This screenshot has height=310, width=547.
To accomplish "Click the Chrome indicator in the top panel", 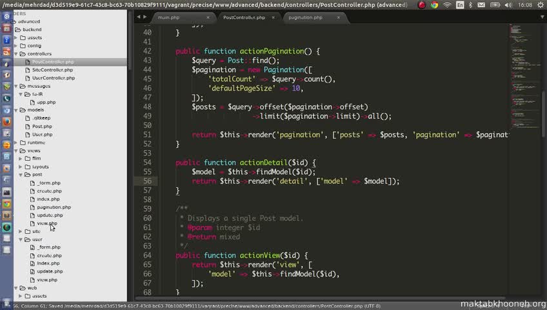I will 434,5.
